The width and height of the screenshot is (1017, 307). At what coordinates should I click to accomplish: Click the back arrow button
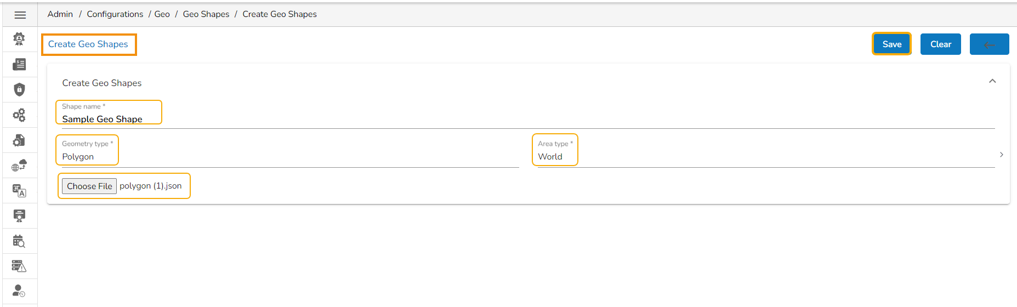[x=989, y=44]
